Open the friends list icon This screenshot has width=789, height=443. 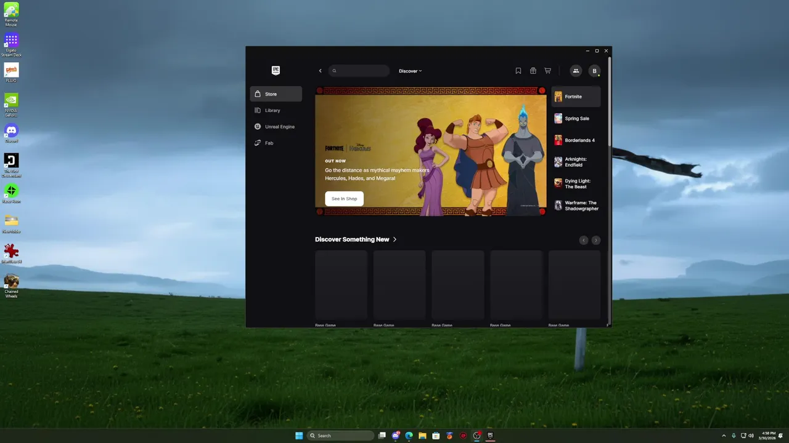point(576,71)
